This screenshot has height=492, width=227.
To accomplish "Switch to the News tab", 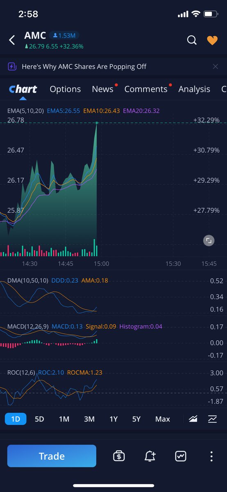I will (102, 89).
